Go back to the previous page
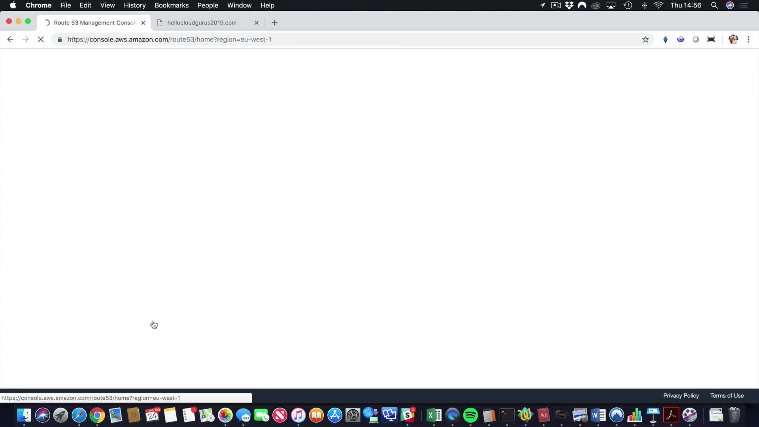 click(x=10, y=40)
